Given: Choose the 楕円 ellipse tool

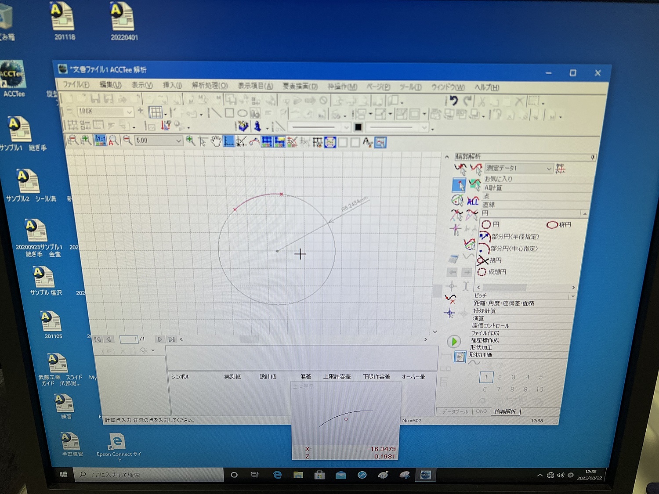Looking at the screenshot, I should click(559, 225).
